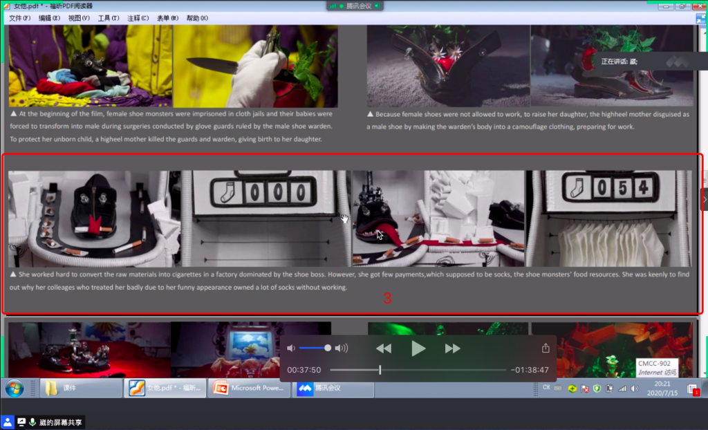Open the 编辑 (Edit) menu
708x430 pixels.
[x=49, y=18]
